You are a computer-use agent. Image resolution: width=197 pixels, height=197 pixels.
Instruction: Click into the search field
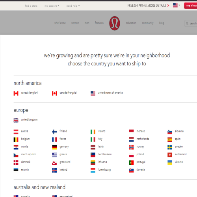[x=191, y=23]
